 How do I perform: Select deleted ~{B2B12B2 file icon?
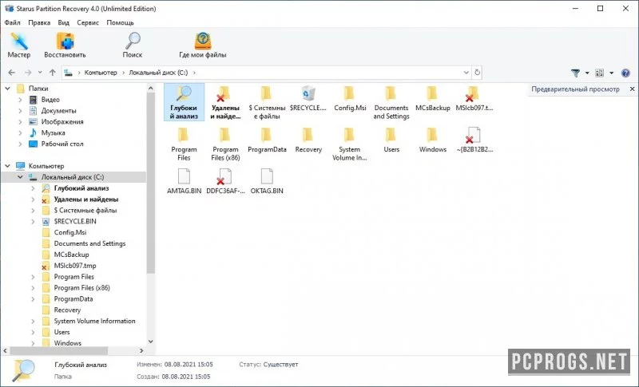(474, 140)
